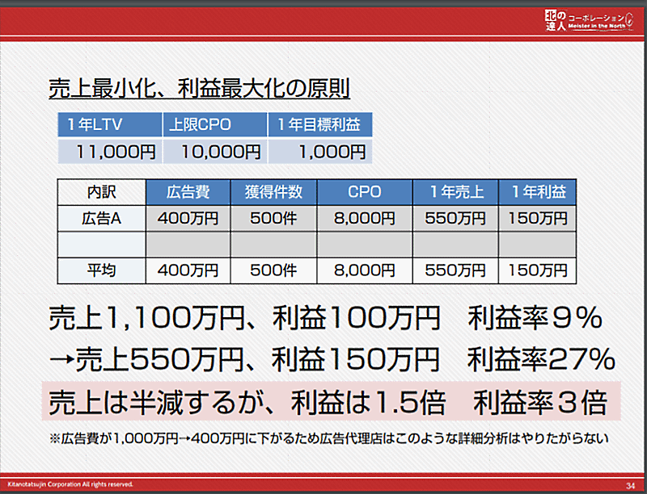Image resolution: width=647 pixels, height=494 pixels.
Task: Select the 平均 row label
Action: pyautogui.click(x=101, y=270)
